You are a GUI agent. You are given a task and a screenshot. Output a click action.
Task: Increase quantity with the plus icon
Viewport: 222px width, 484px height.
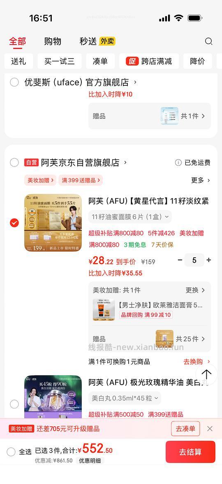(209, 260)
